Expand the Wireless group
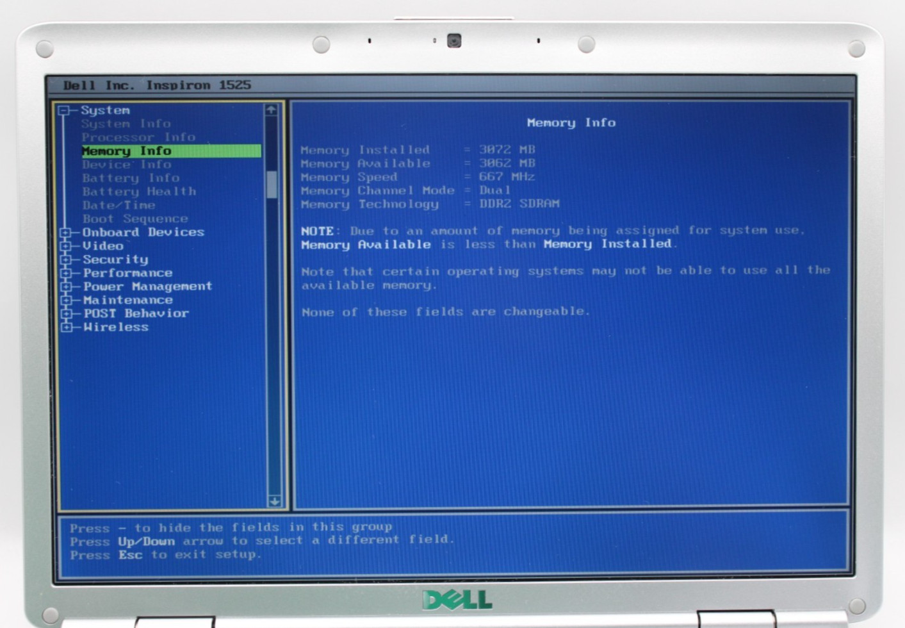The width and height of the screenshot is (905, 628). pos(65,327)
